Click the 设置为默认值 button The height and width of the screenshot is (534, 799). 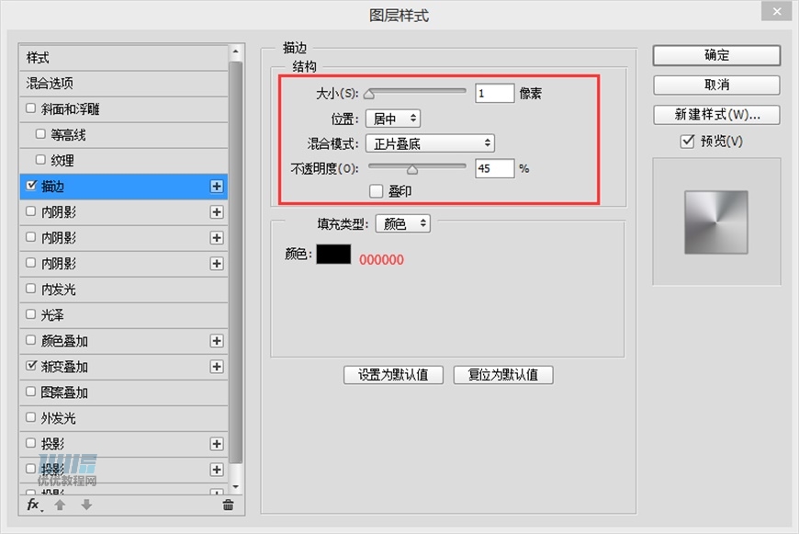click(x=394, y=374)
